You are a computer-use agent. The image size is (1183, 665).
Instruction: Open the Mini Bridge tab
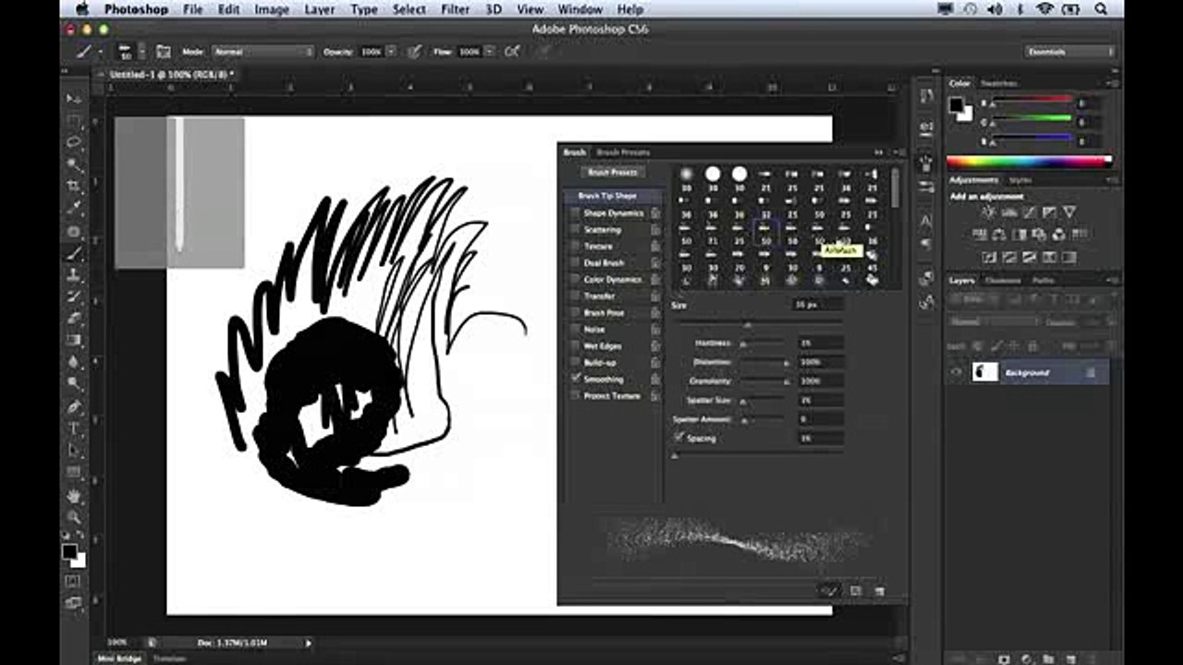pyautogui.click(x=120, y=659)
